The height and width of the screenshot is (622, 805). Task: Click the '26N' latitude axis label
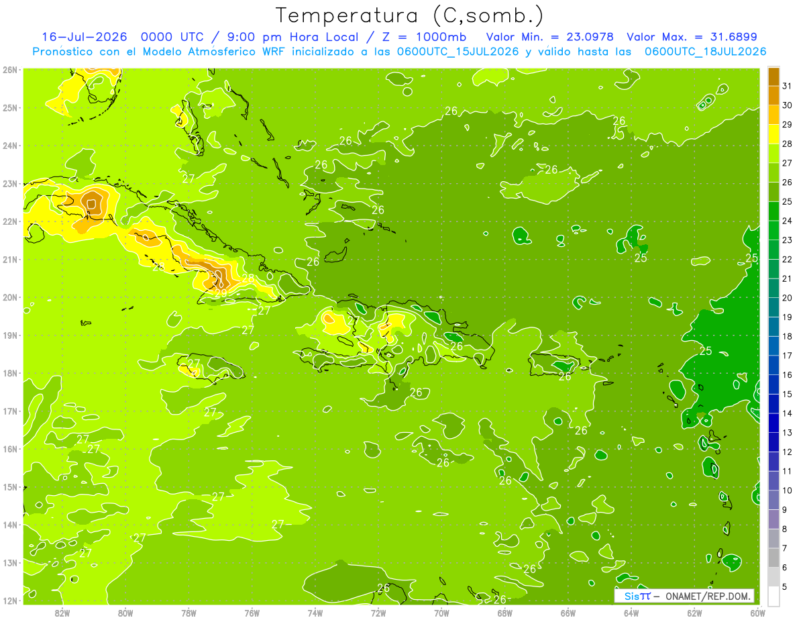pos(9,70)
